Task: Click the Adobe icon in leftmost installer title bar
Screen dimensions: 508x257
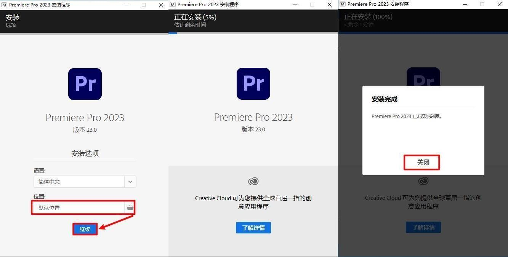Action: [x=5, y=5]
